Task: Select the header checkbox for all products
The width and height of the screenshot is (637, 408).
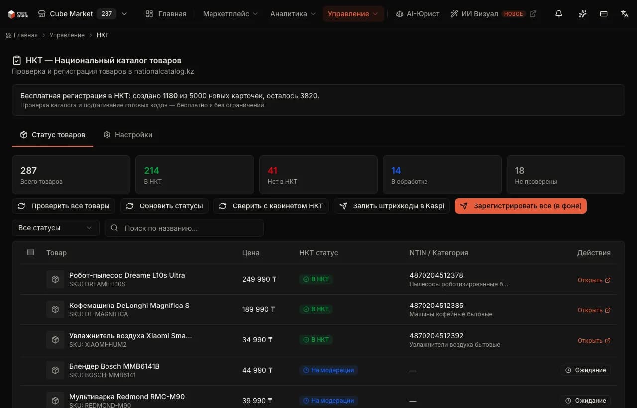Action: (30, 252)
